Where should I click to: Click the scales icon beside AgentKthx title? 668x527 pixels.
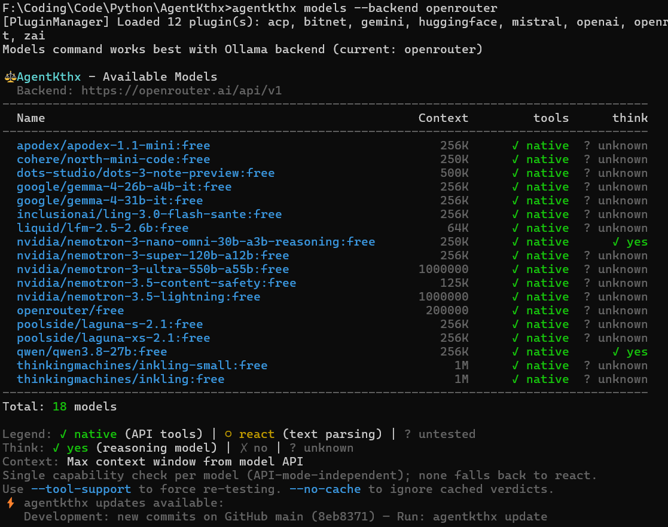pyautogui.click(x=10, y=77)
